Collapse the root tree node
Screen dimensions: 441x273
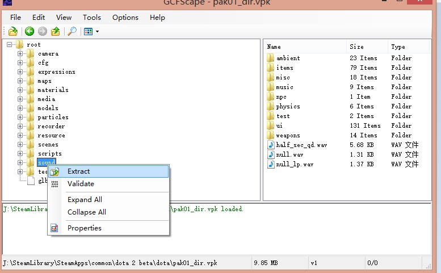[x=9, y=44]
